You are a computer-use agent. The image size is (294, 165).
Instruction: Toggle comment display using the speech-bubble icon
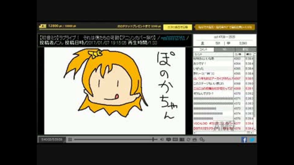[x=168, y=140]
